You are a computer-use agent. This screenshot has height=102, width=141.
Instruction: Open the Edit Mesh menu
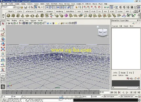54,4
